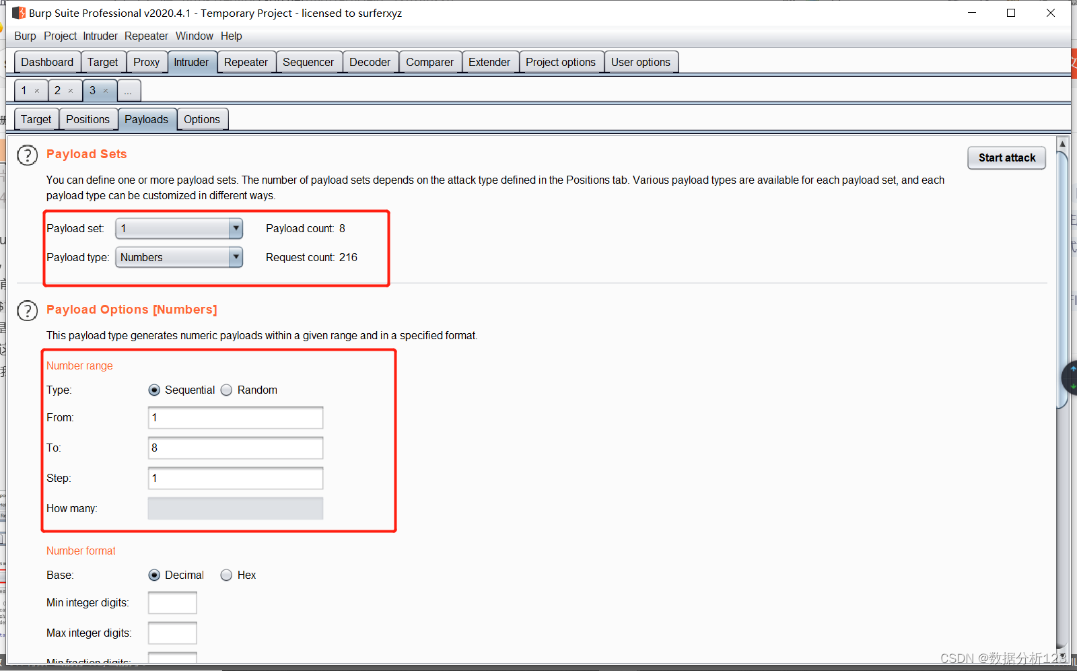This screenshot has height=671, width=1077.
Task: Switch to the Payloads sub-tab
Action: pos(147,120)
